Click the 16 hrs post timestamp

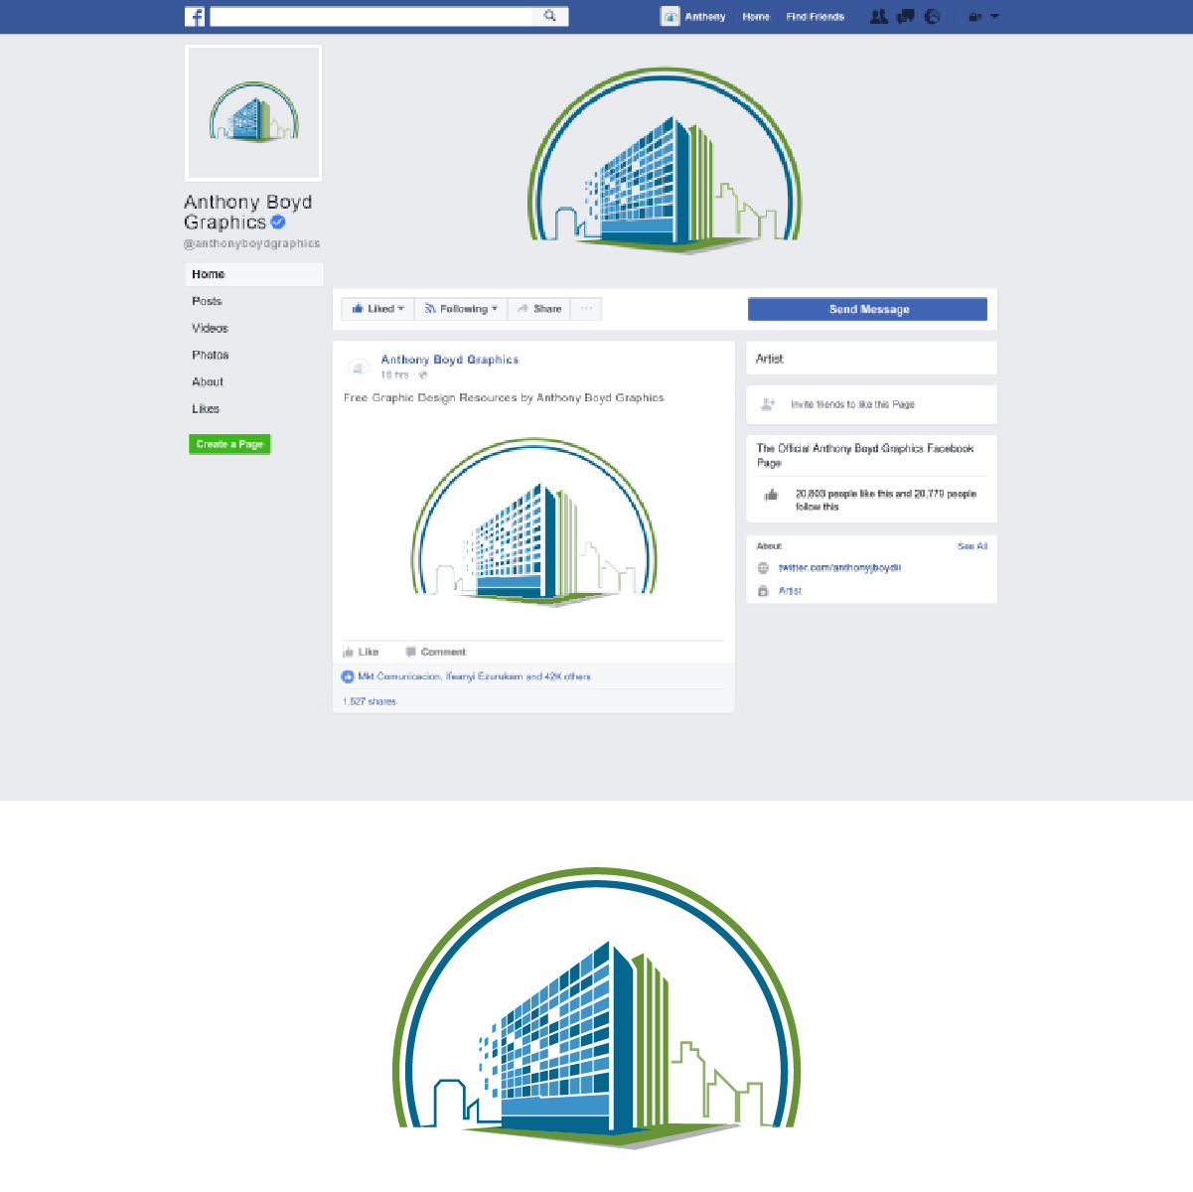point(394,375)
